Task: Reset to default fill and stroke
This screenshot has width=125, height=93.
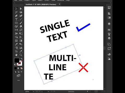Action: click(x=15, y=65)
